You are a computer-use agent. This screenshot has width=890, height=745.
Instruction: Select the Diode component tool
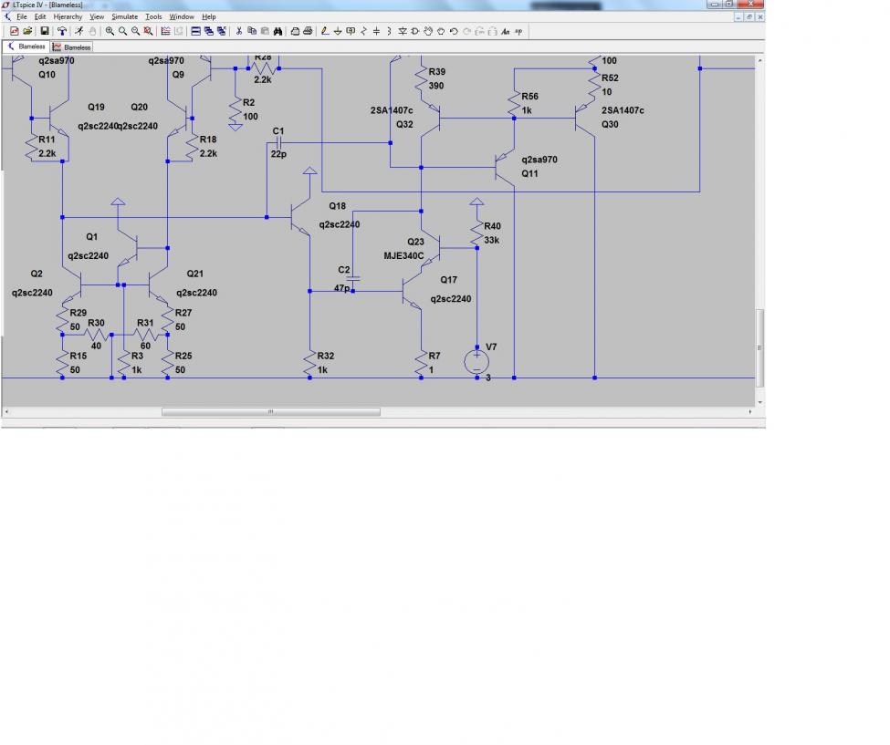coord(403,31)
